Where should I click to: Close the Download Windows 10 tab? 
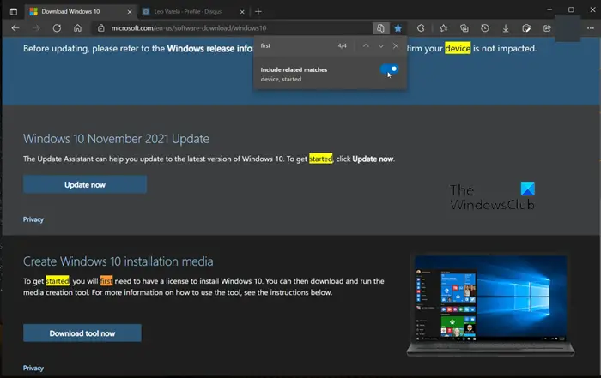click(130, 12)
